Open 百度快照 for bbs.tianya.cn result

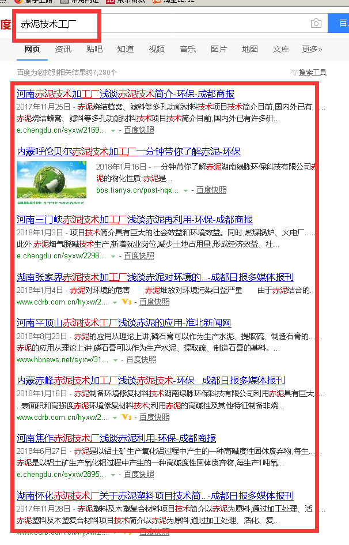pyautogui.click(x=211, y=190)
